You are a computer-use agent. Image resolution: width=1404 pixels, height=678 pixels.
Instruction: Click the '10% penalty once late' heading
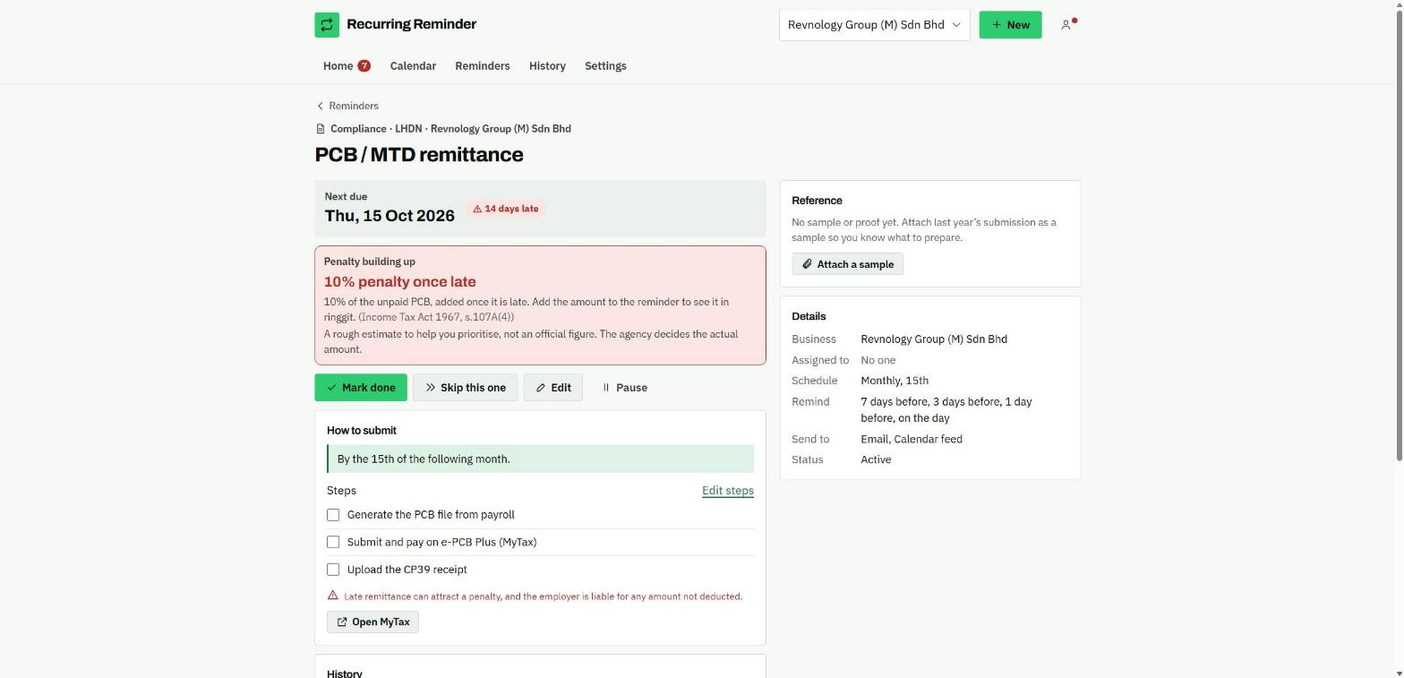pyautogui.click(x=400, y=281)
